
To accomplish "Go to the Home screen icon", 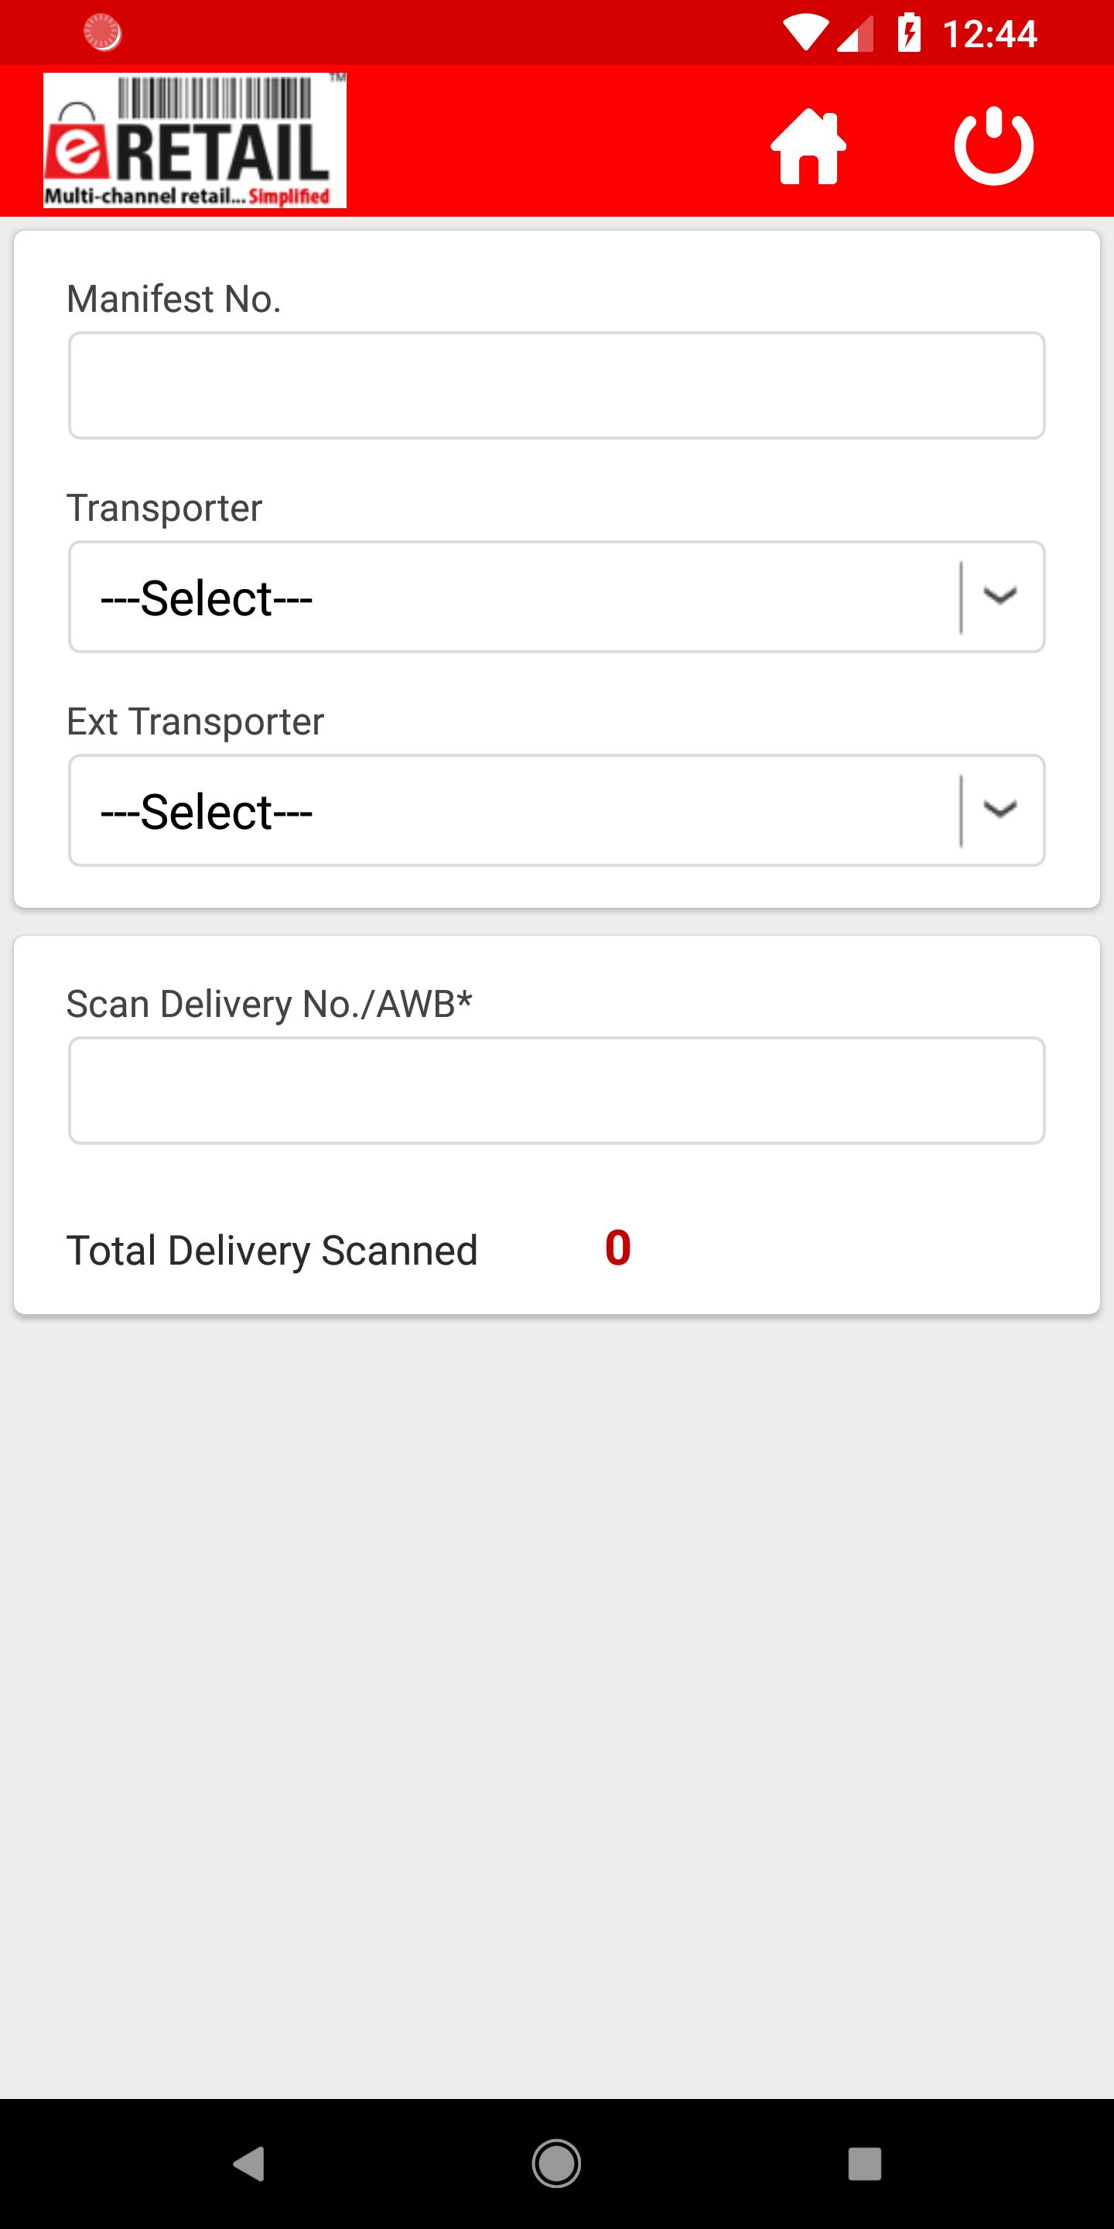I will [x=808, y=146].
